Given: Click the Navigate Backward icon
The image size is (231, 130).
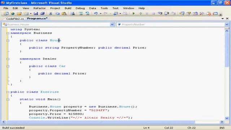Looking at the screenshot, I should 115,14.
